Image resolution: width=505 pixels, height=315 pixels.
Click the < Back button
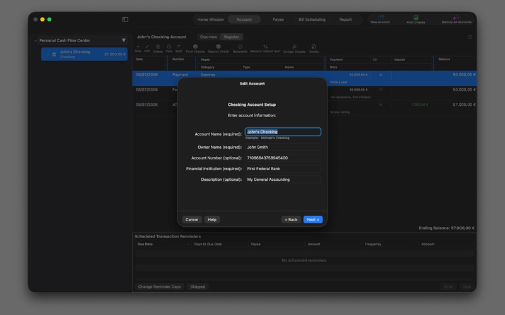(x=291, y=219)
